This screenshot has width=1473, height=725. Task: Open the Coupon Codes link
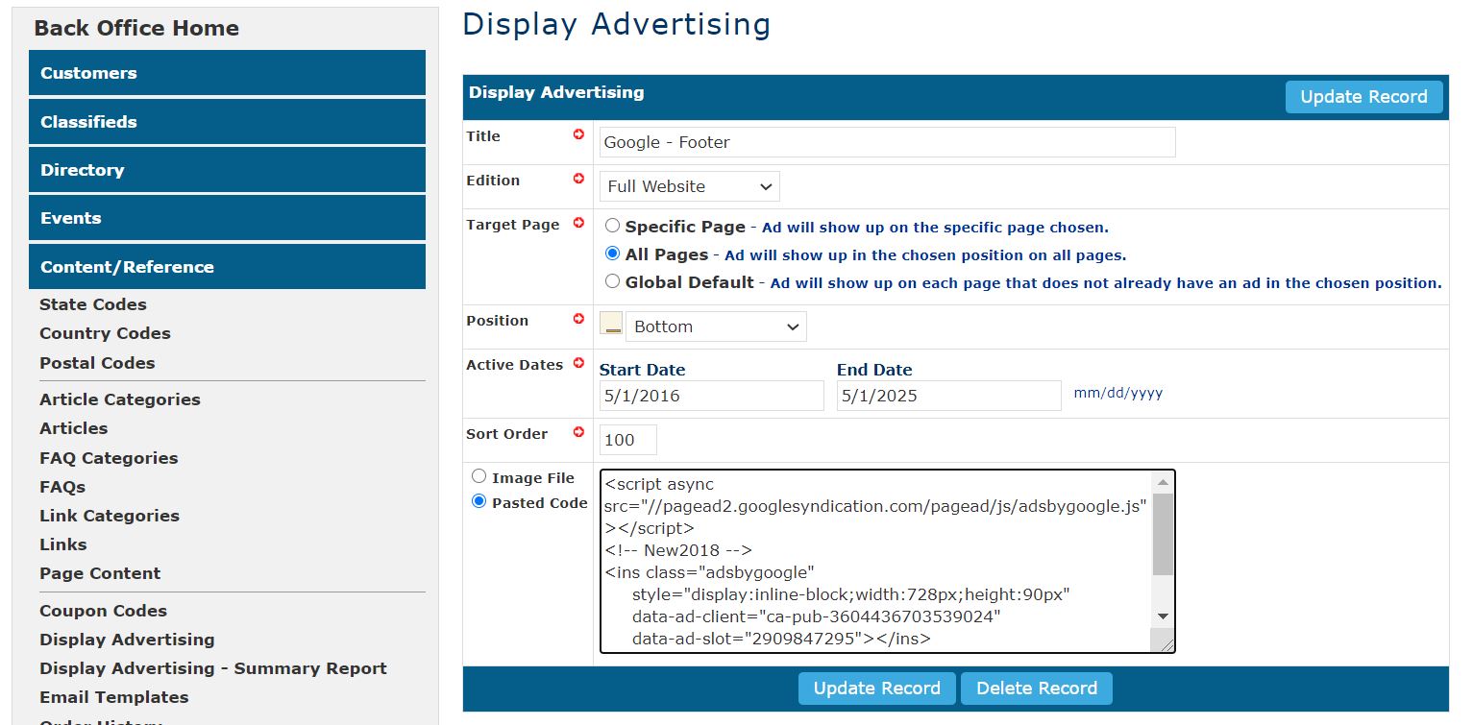(x=103, y=611)
